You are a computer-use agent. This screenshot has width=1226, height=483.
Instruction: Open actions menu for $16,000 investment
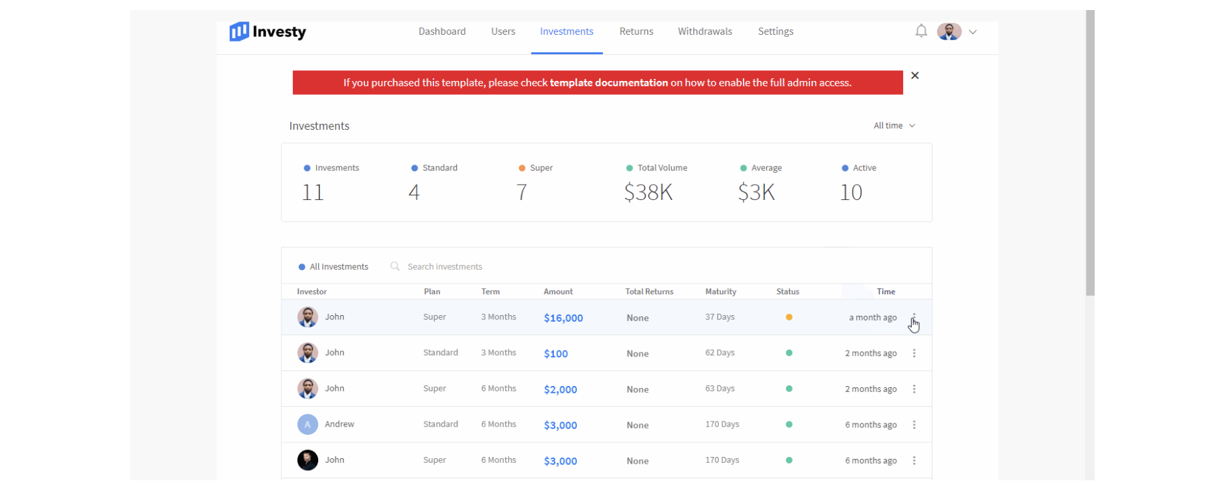[x=914, y=318]
